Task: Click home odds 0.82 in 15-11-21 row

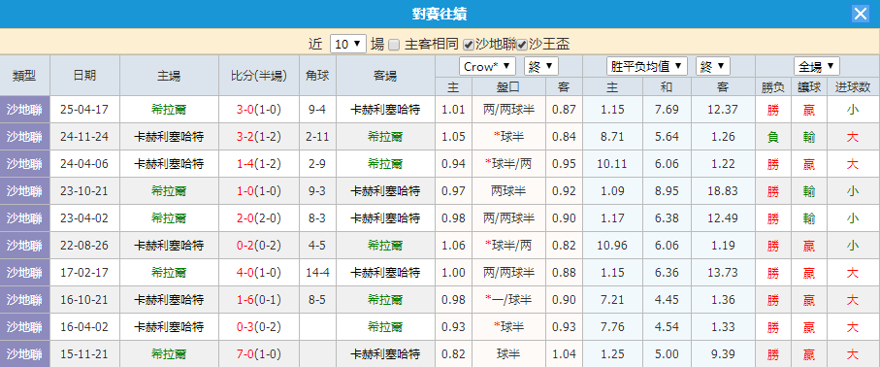Action: tap(453, 354)
